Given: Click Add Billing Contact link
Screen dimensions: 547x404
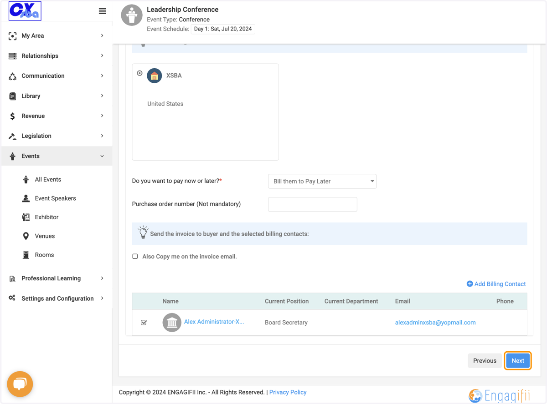Looking at the screenshot, I should (x=496, y=284).
